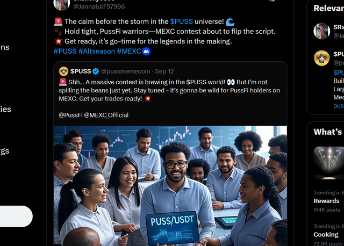Screen dimensions: 344x246
Task: Open the Rewards trending topic
Action: 327,201
